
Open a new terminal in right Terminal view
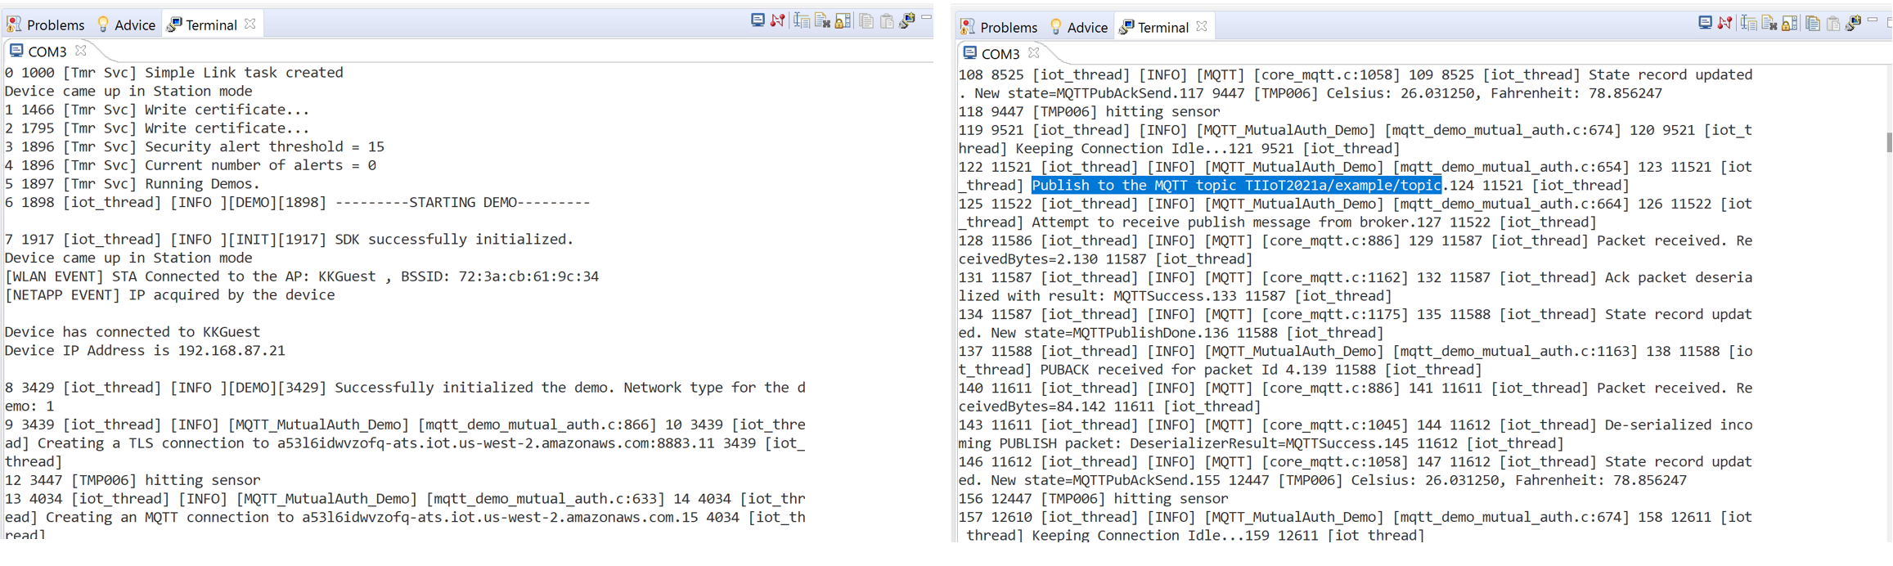point(1705,23)
